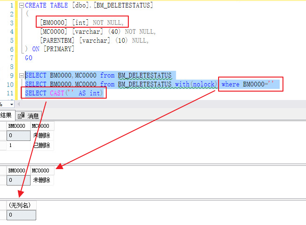Click the horizontal scrollbar left arrow
This screenshot has width=306, height=225.
(x=19, y=104)
